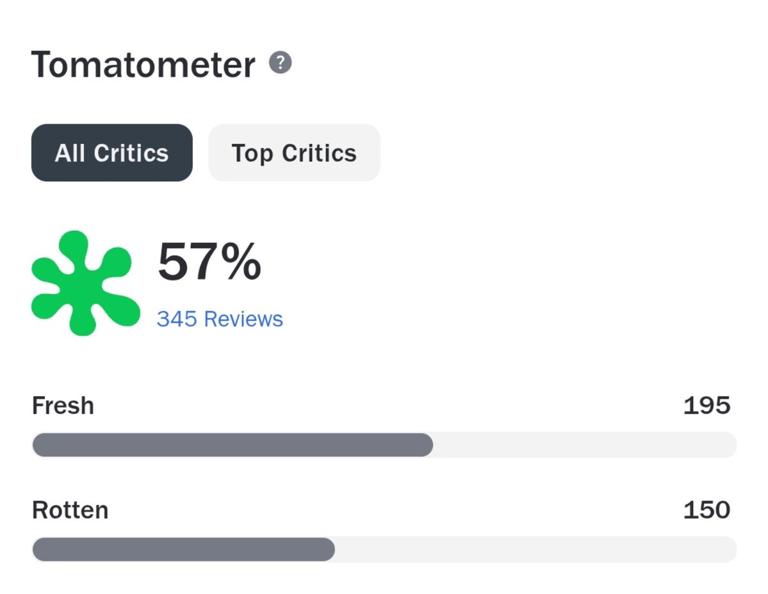Click the empty part of Fresh bar
The height and width of the screenshot is (594, 768).
point(585,445)
